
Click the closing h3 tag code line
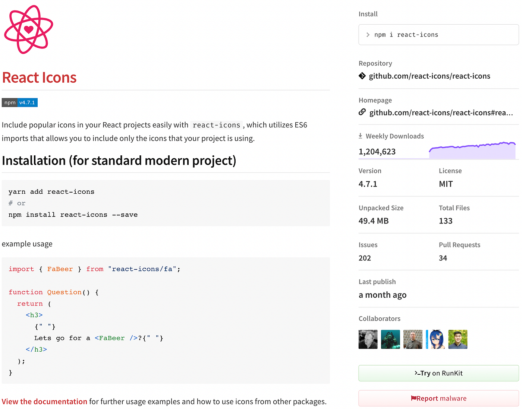pos(36,349)
